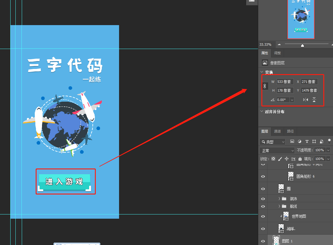Click the fill 100% value field
Image resolution: width=333 pixels, height=245 pixels.
[x=320, y=159]
